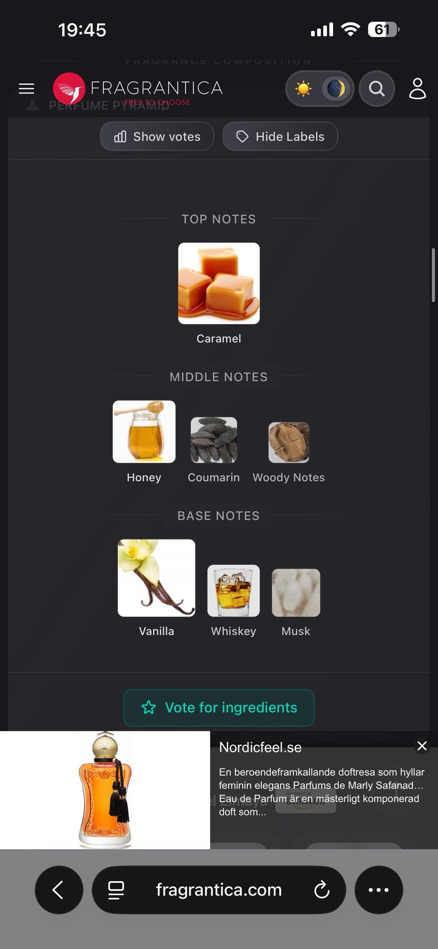This screenshot has width=438, height=949.
Task: Open the Vanilla note
Action: pos(156,578)
